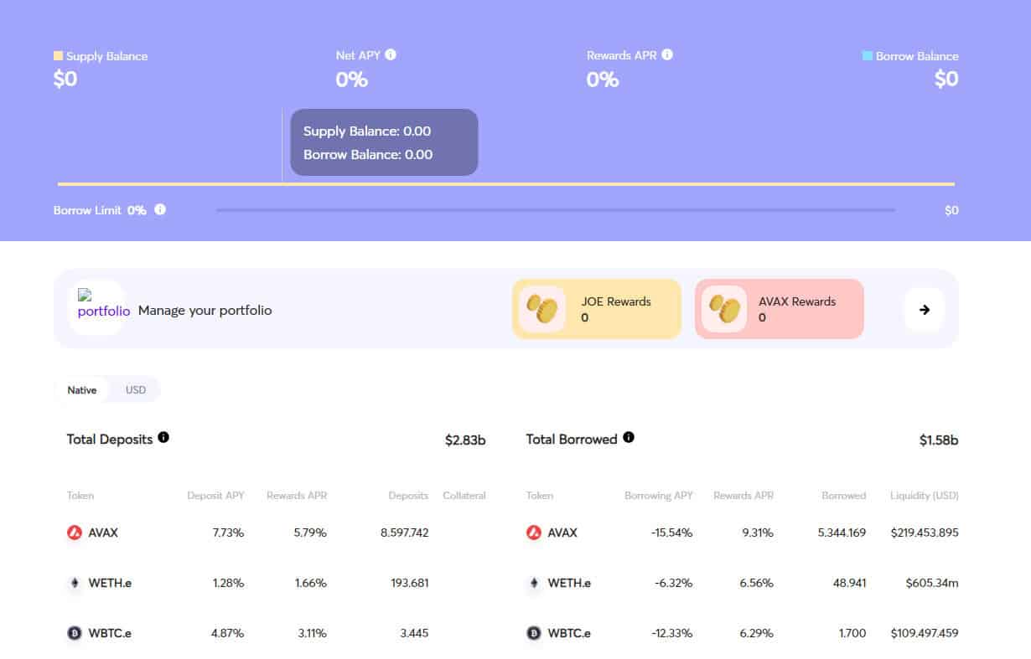Click the Borrow Limit info icon

pyautogui.click(x=160, y=210)
